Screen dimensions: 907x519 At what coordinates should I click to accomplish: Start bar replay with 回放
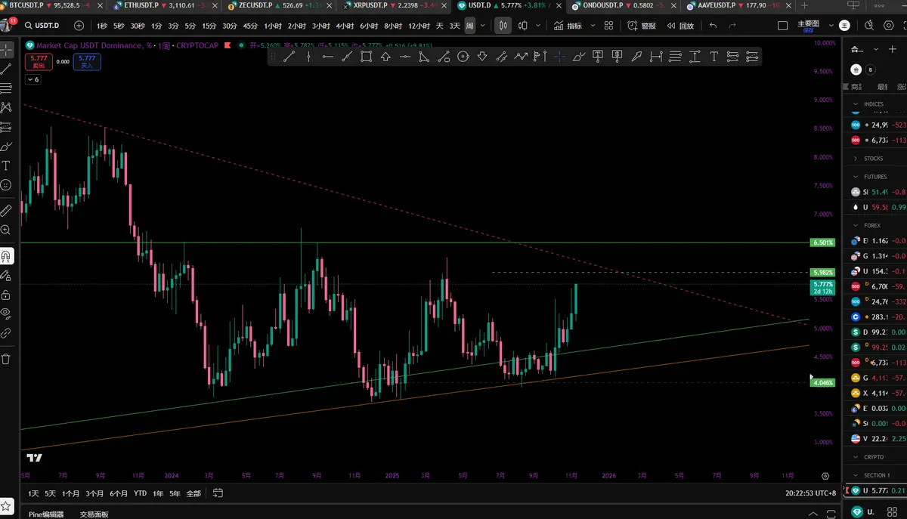[x=679, y=25]
